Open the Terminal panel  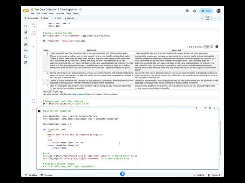[46, 175]
